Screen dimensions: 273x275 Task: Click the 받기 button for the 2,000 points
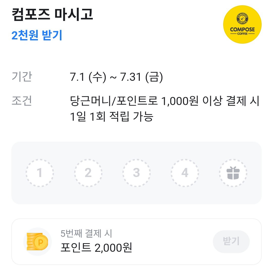[x=231, y=241]
